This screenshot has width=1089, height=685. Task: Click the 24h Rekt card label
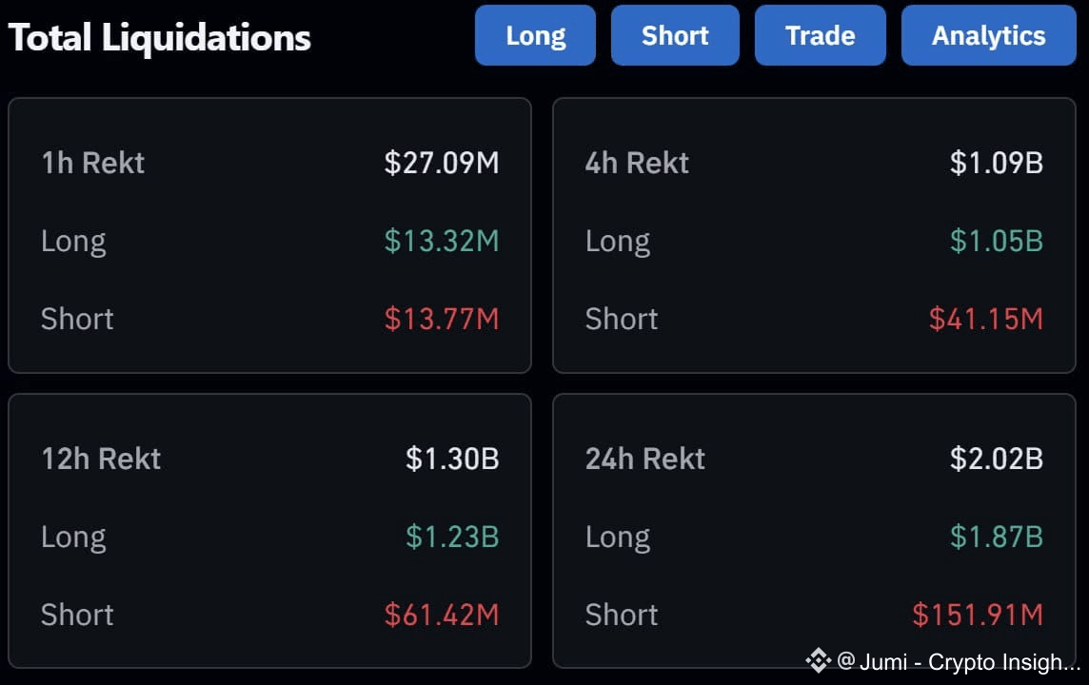(644, 459)
